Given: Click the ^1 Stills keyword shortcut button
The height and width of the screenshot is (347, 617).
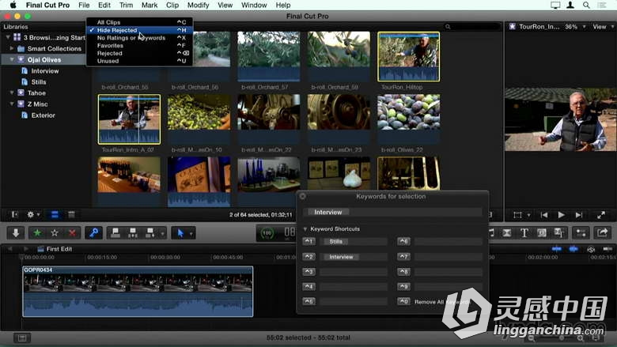Looking at the screenshot, I should (x=308, y=241).
